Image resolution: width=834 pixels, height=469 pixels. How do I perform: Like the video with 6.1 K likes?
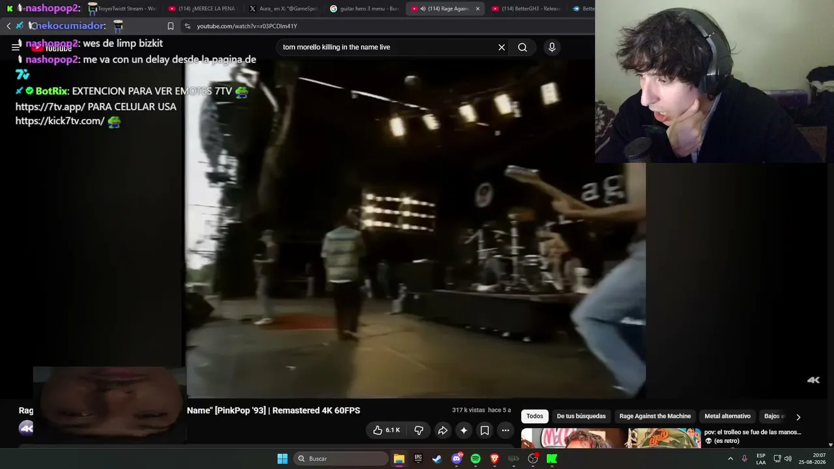point(386,430)
